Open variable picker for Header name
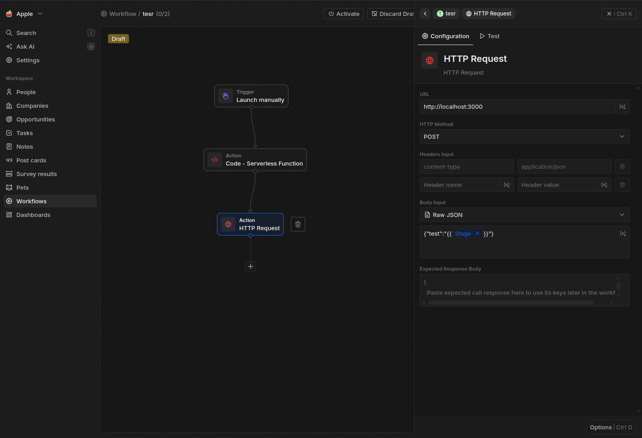The height and width of the screenshot is (438, 642). tap(507, 185)
